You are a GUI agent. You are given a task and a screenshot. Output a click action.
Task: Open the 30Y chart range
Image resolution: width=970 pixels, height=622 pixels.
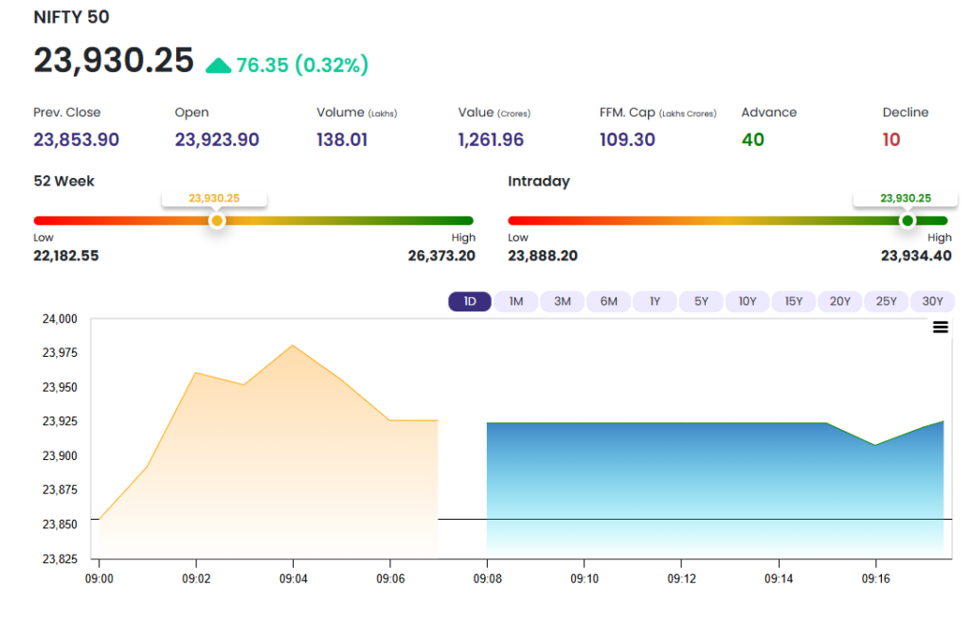[x=932, y=301]
